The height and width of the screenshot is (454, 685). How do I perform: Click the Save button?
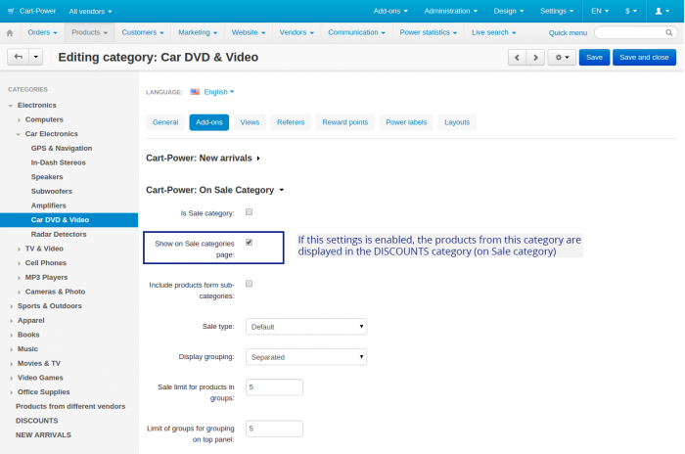594,58
